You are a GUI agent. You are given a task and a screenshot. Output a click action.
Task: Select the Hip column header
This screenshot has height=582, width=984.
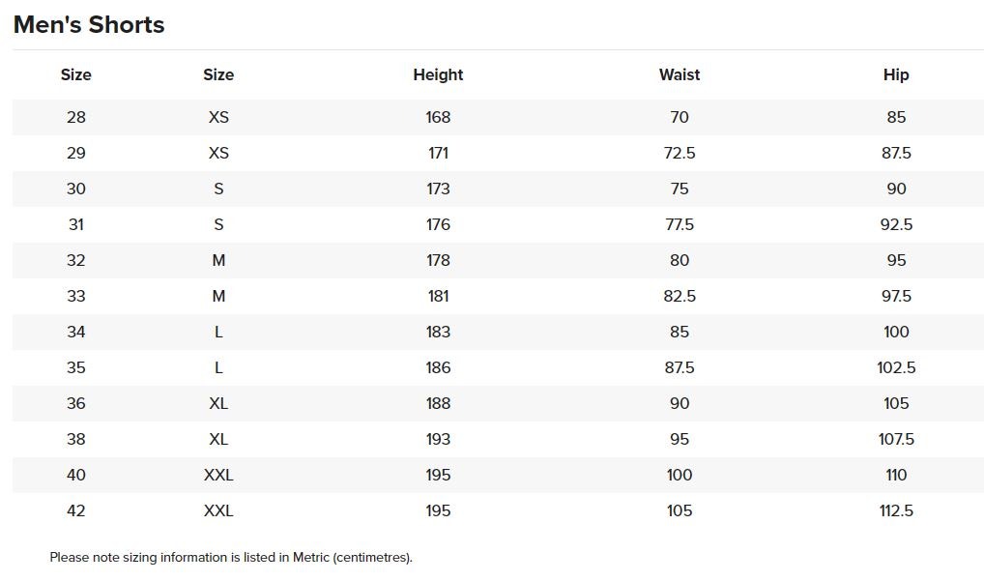coord(896,74)
